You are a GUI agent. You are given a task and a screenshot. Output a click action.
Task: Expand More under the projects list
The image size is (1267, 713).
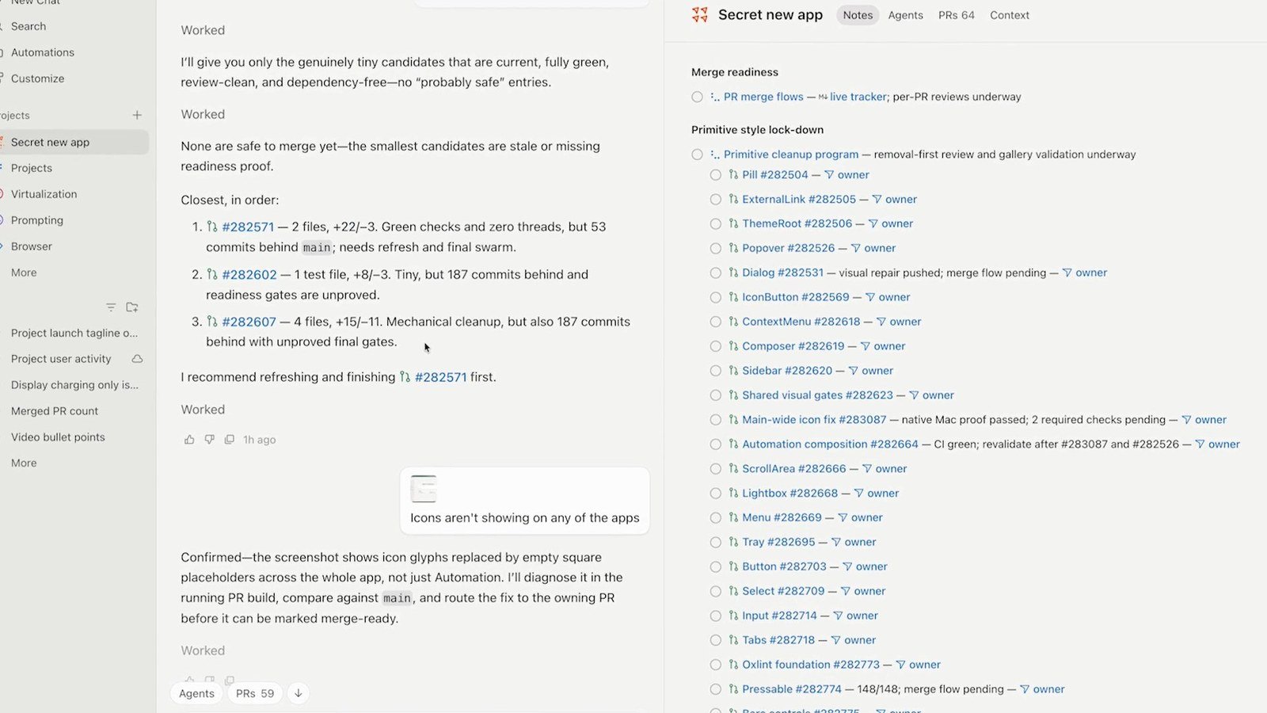click(x=24, y=273)
